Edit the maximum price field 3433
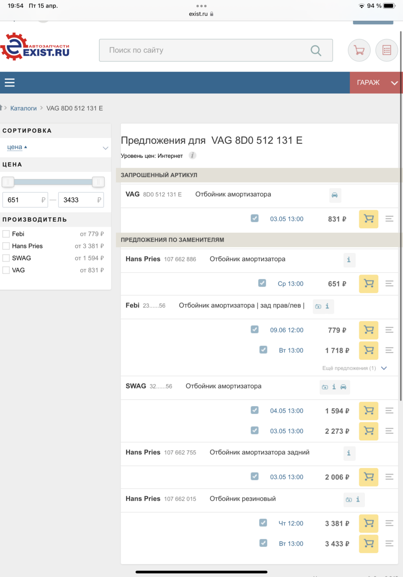This screenshot has height=577, width=403. 81,200
